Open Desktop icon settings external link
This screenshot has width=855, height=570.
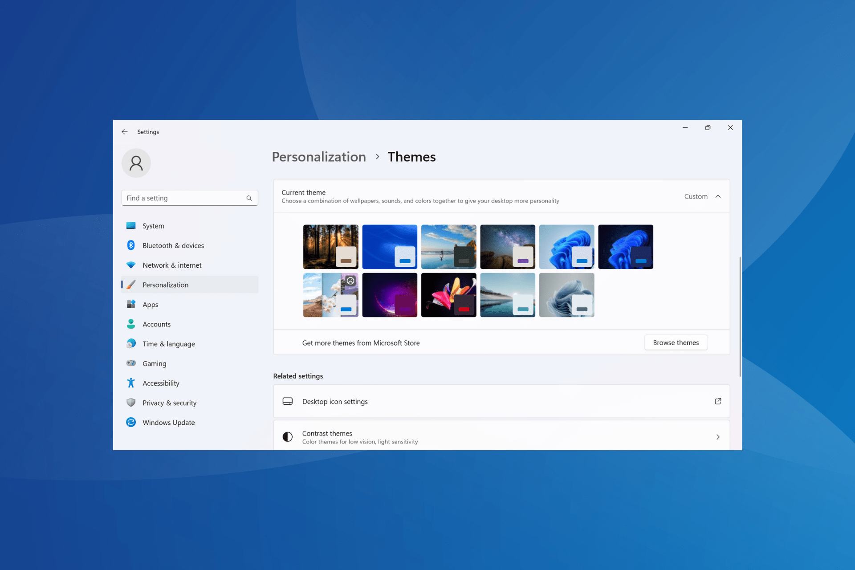click(x=718, y=401)
